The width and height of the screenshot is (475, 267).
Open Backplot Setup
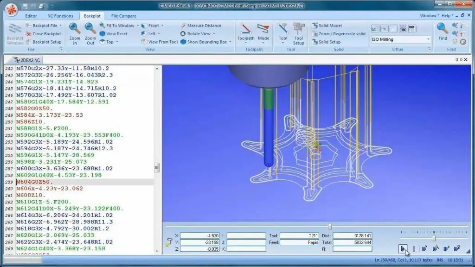(43, 42)
